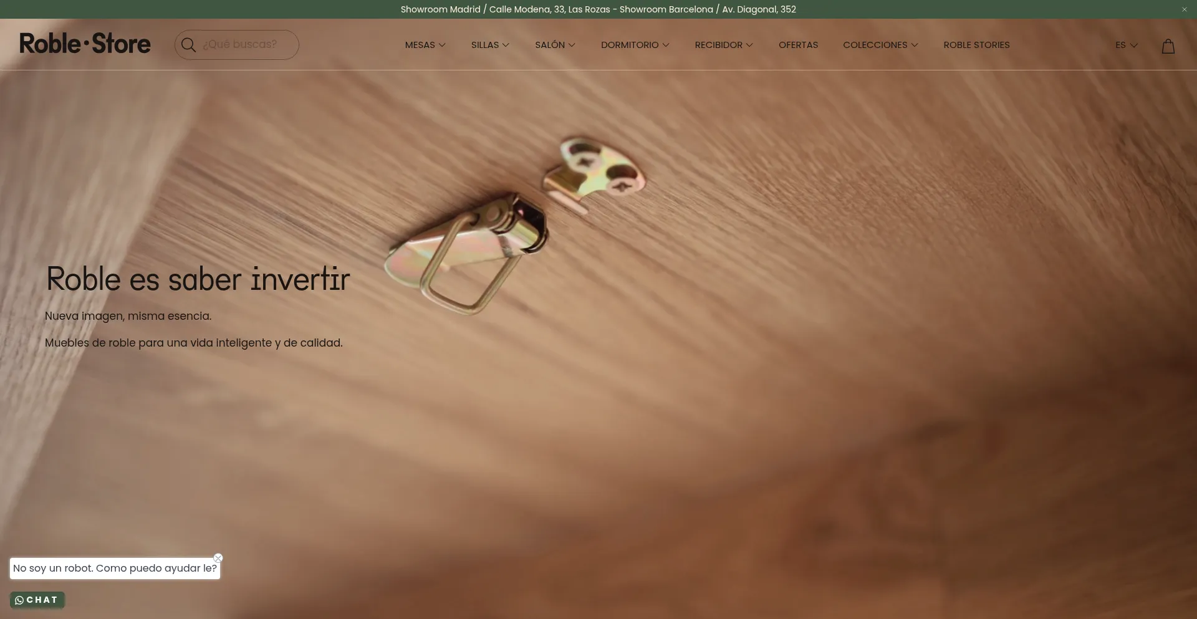Open the shopping bag cart
This screenshot has width=1197, height=619.
[x=1168, y=46]
